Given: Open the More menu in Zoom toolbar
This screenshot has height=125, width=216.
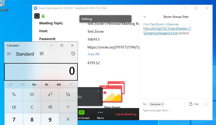Looking at the screenshot, I should point(100,115).
